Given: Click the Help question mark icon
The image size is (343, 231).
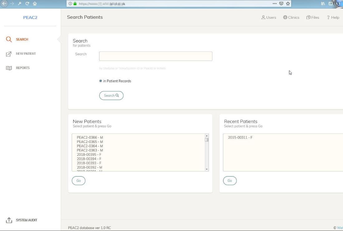Looking at the screenshot, I should (x=328, y=17).
